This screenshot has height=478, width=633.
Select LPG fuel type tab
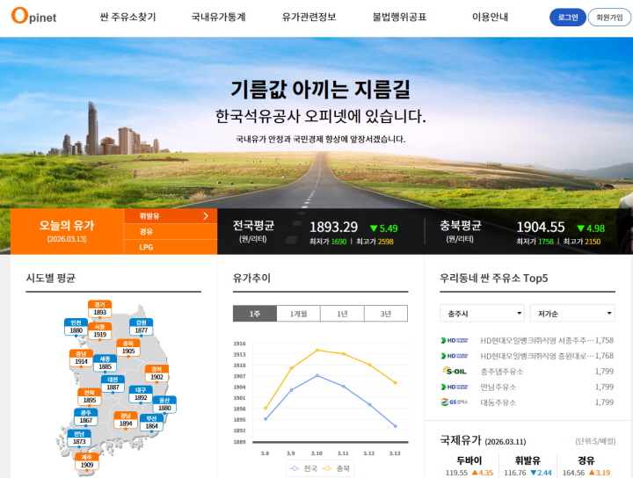tap(170, 247)
